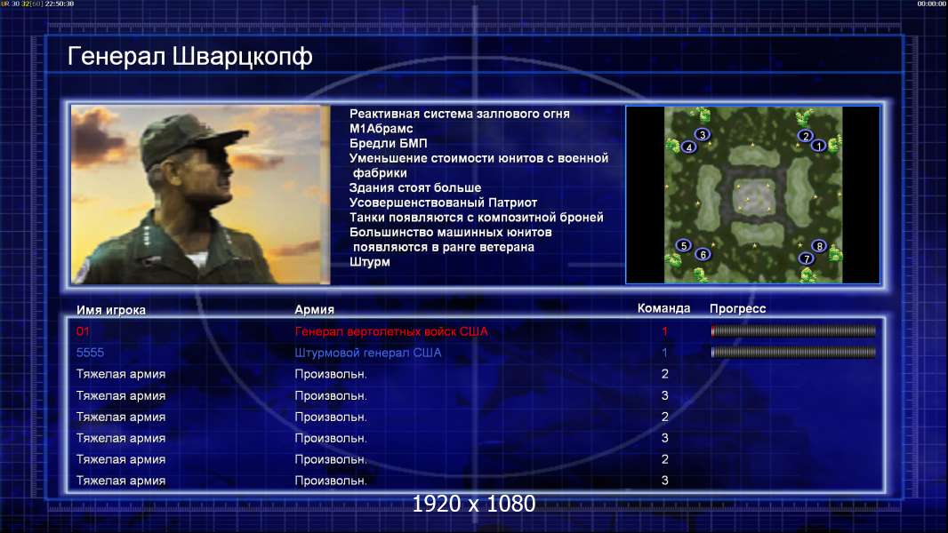Click the 'Здания стоят больше' line
The height and width of the screenshot is (533, 948).
click(x=415, y=187)
